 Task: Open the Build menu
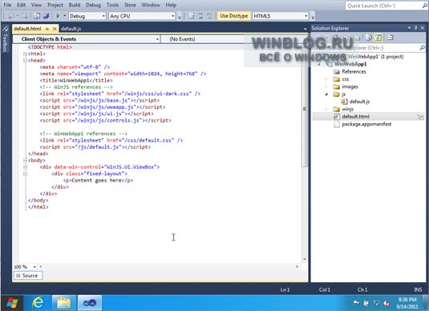pos(75,5)
